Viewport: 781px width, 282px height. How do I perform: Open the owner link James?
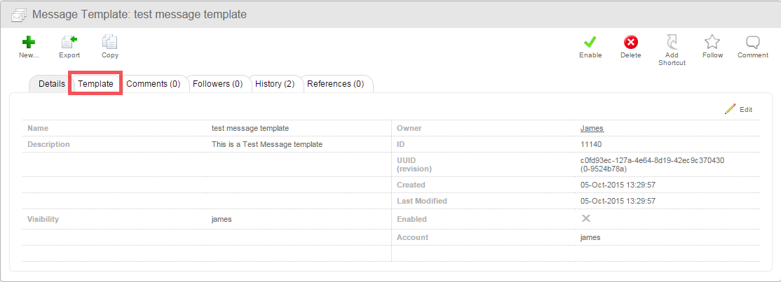click(x=592, y=128)
